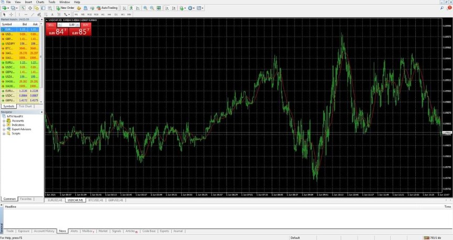The image size is (453, 240).
Task: Open the Charts menu
Action: [x=40, y=2]
